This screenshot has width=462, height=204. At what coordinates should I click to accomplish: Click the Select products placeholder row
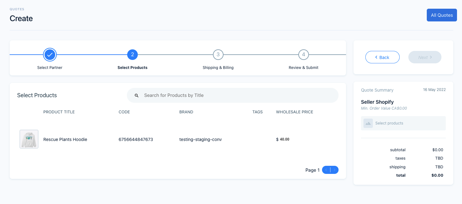[x=403, y=123]
